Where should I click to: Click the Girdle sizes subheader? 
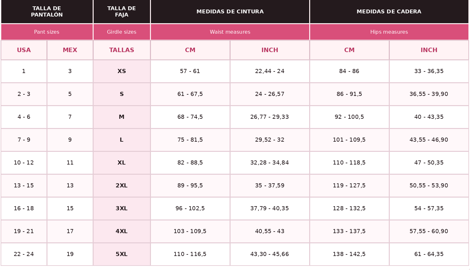122,32
